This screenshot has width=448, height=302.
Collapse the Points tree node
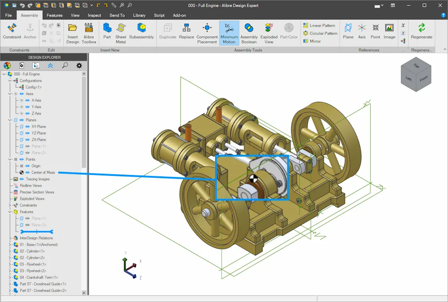tap(10, 159)
